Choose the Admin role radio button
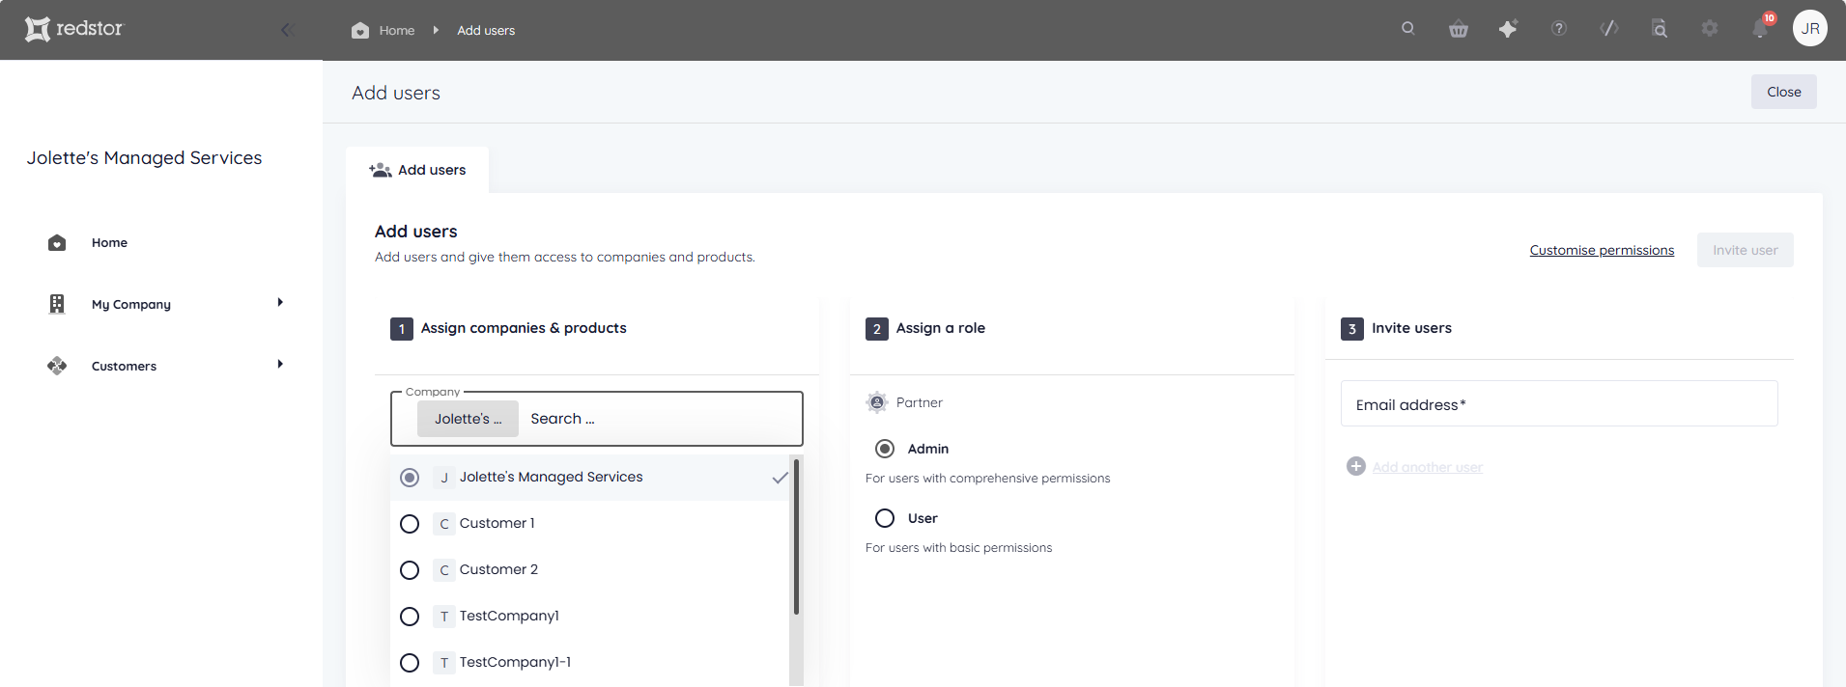 [885, 449]
